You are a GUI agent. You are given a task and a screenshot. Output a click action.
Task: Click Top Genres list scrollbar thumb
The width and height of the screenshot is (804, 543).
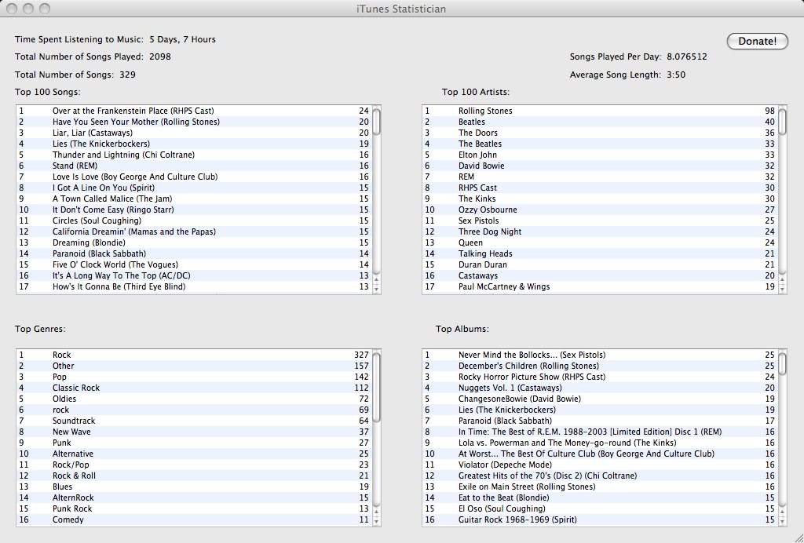[376, 387]
